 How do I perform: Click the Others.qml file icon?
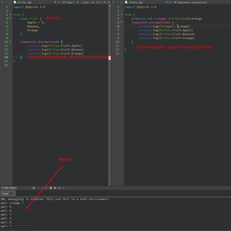[126, 2]
